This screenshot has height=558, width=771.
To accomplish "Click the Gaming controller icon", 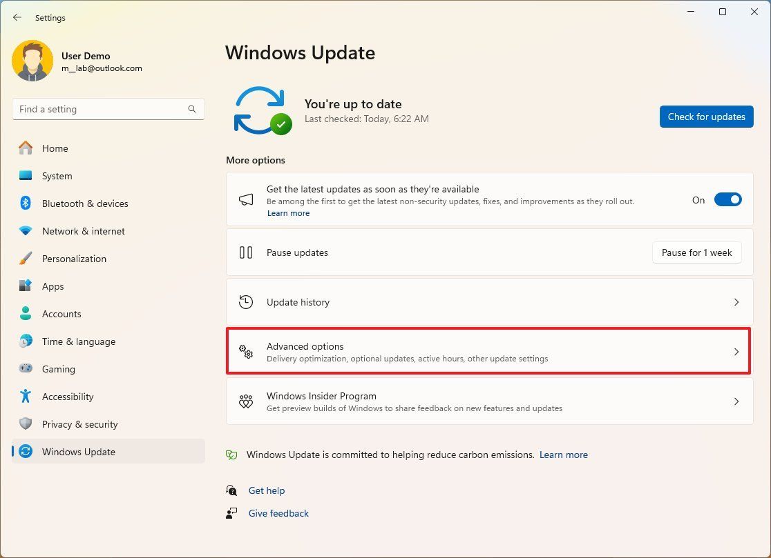I will tap(26, 368).
